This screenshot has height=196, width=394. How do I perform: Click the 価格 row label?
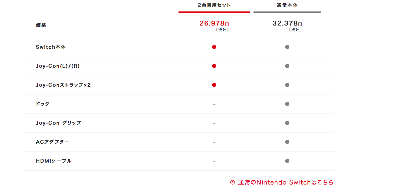[x=41, y=25]
